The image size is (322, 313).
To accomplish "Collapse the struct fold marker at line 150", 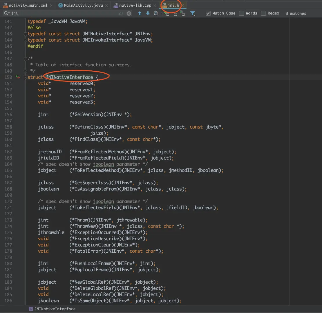I will pos(26,77).
